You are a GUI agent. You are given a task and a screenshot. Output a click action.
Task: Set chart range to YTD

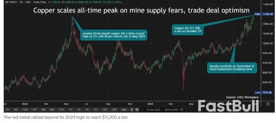61,110
